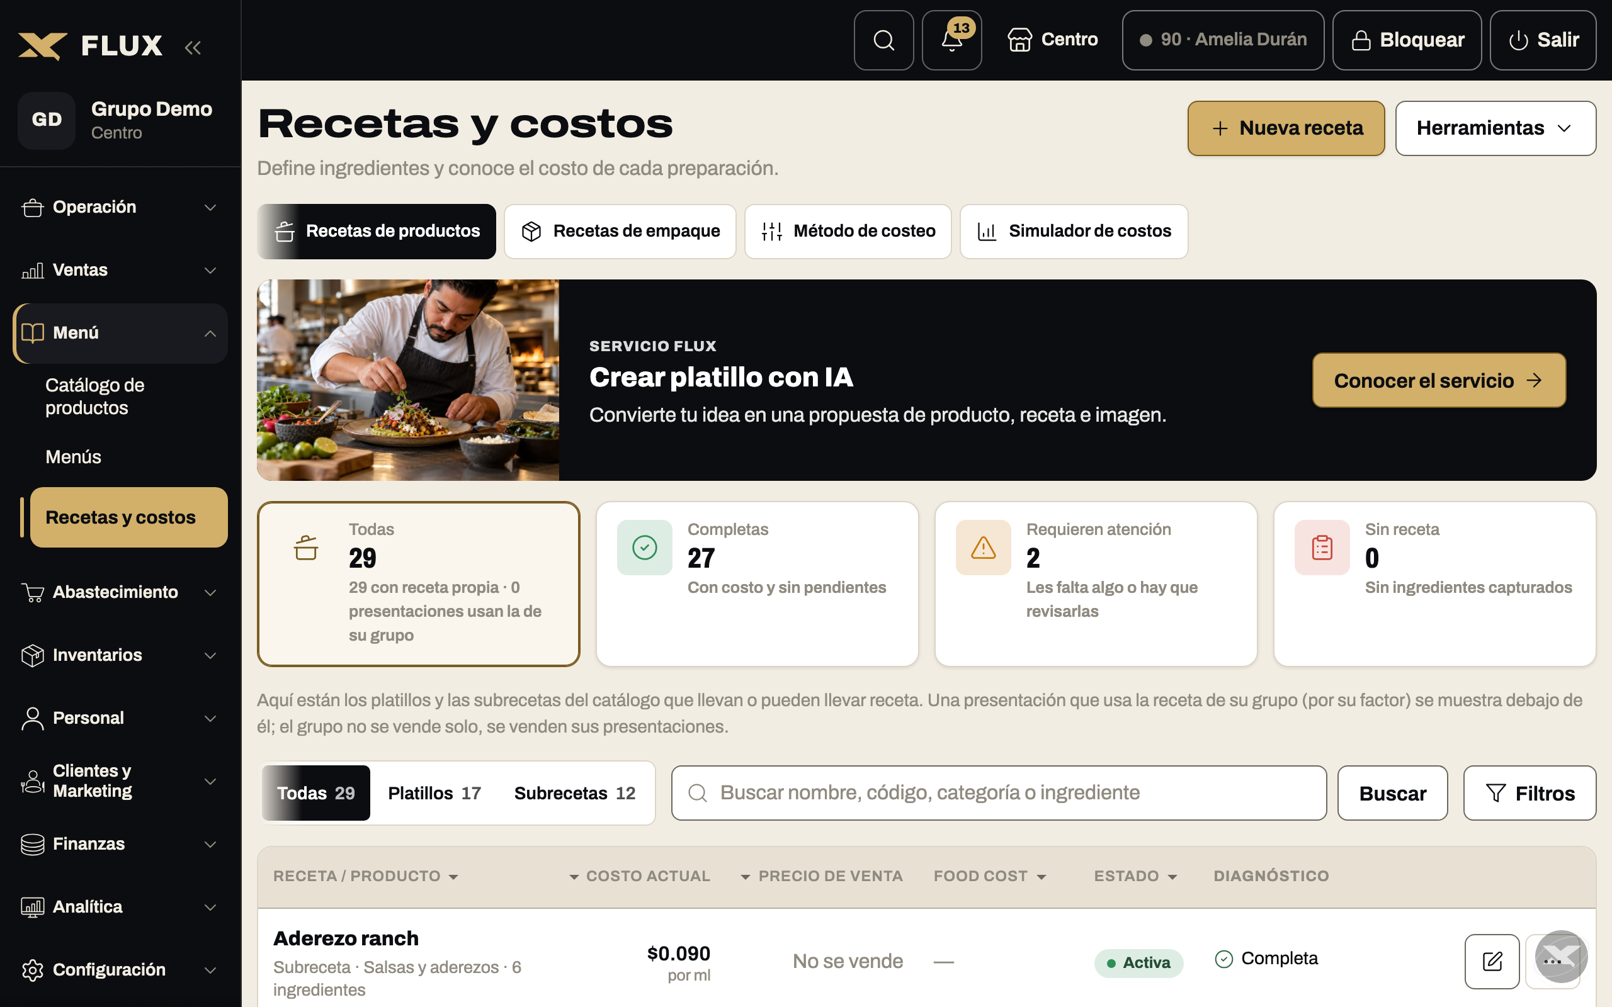Switch to Recetas de empaque tab

point(620,231)
